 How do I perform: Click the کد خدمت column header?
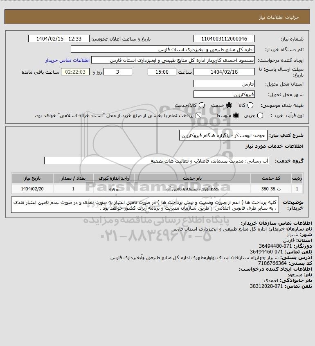[271, 178]
